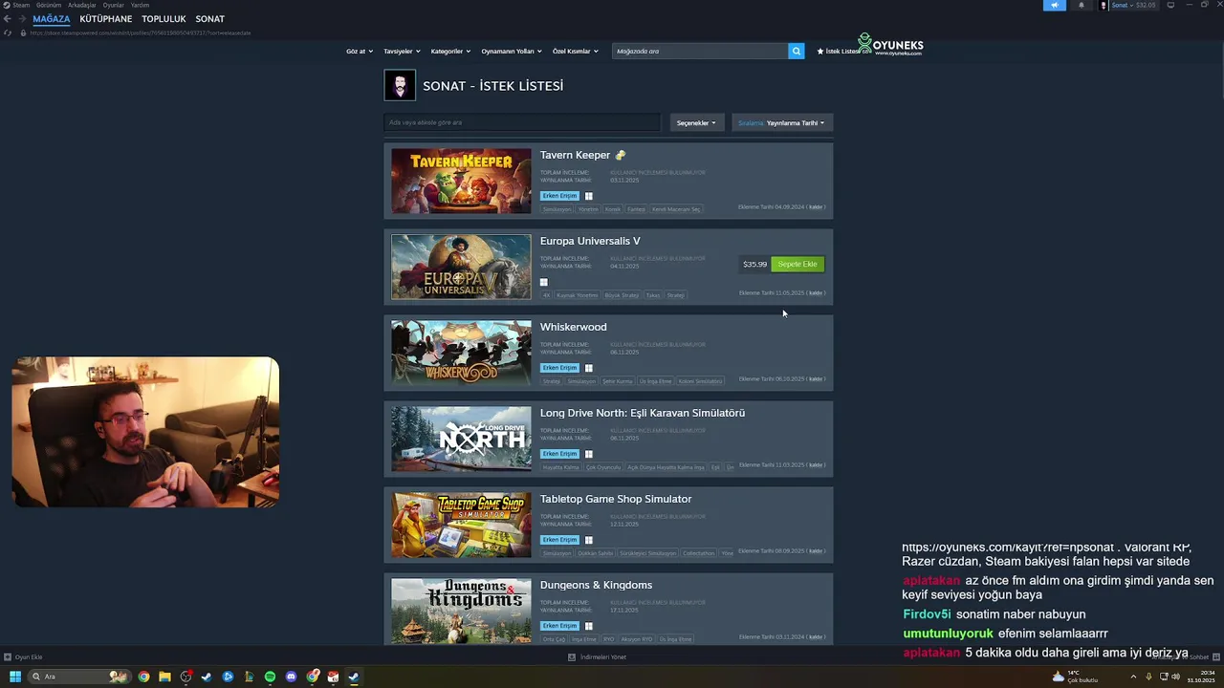Open the Steam notifications bell
The width and height of the screenshot is (1224, 688).
(x=1082, y=5)
